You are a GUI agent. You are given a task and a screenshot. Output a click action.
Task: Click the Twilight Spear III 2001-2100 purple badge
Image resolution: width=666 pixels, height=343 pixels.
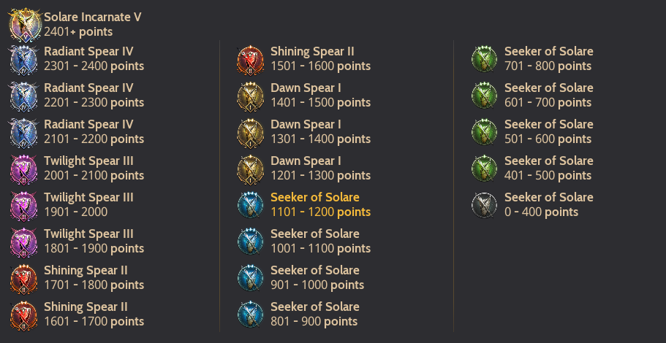[24, 169]
